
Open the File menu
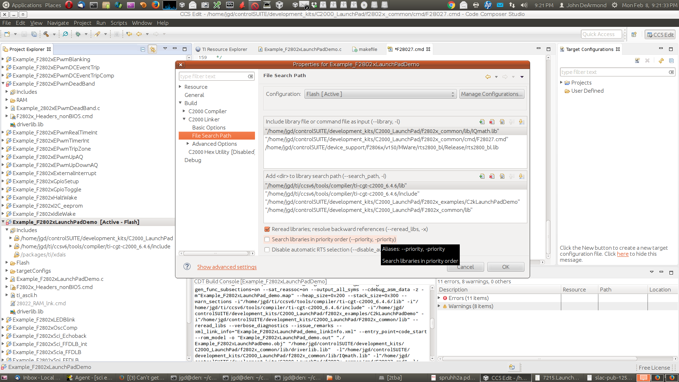[x=6, y=23]
